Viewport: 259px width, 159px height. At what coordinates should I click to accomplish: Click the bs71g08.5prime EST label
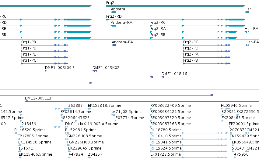pos(126,112)
